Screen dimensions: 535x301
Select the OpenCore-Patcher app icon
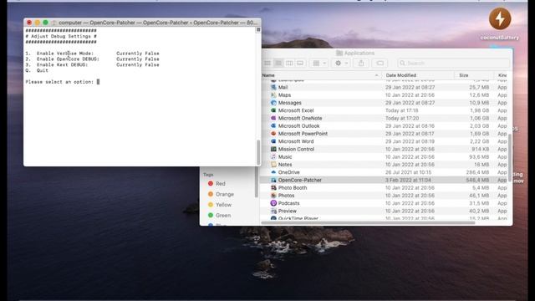point(273,181)
